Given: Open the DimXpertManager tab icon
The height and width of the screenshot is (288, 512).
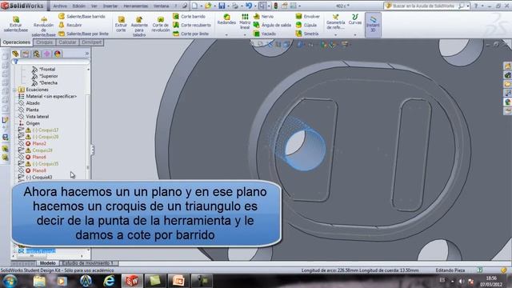Looking at the screenshot, I should pos(46,54).
